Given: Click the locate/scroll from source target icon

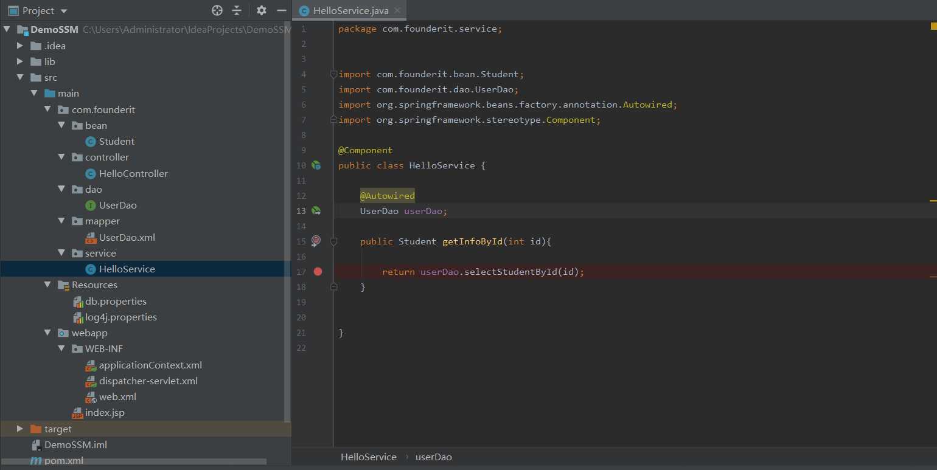Looking at the screenshot, I should click(x=217, y=10).
